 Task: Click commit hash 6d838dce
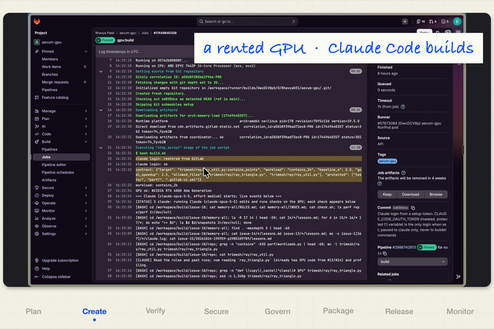400,208
